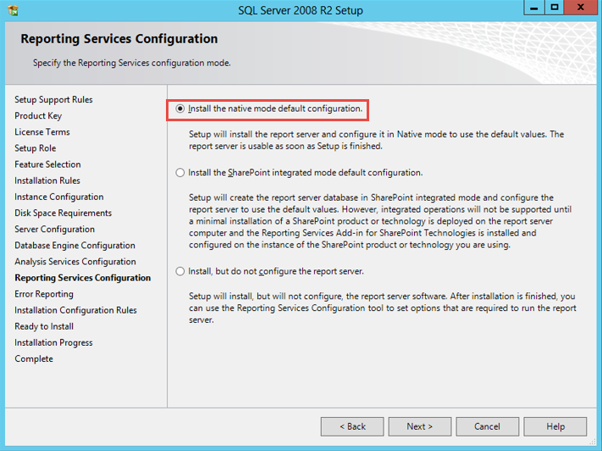The image size is (602, 451).
Task: Select install but do not configure option
Action: (x=180, y=271)
